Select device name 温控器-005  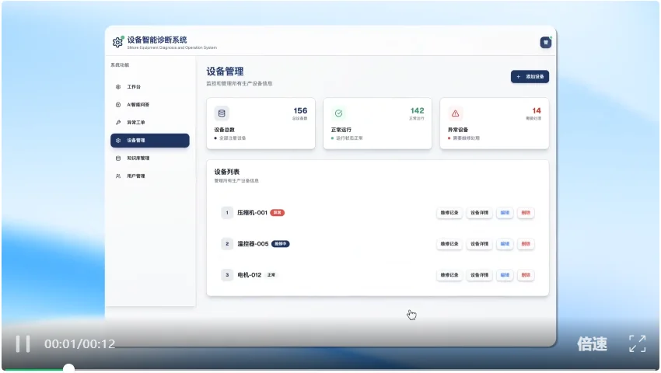[x=253, y=243]
